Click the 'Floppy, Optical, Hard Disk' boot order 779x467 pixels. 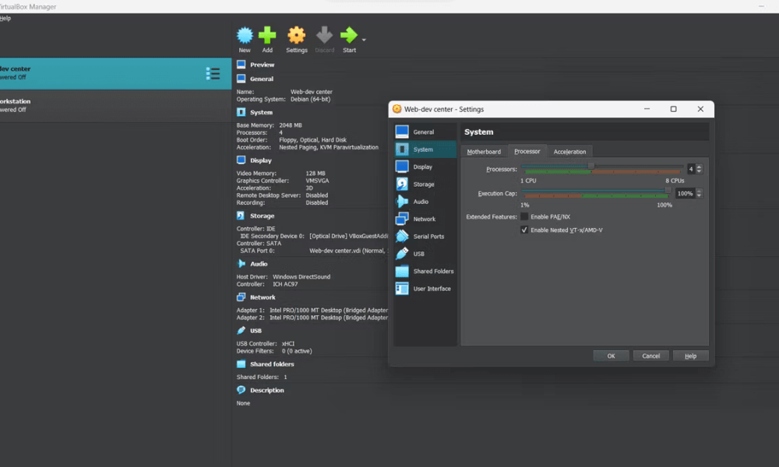tap(313, 140)
